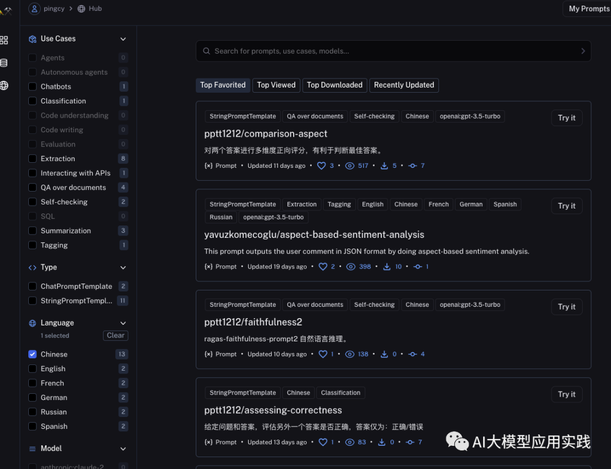Switch to the Top Viewed tab
Image resolution: width=611 pixels, height=469 pixels.
click(x=276, y=85)
